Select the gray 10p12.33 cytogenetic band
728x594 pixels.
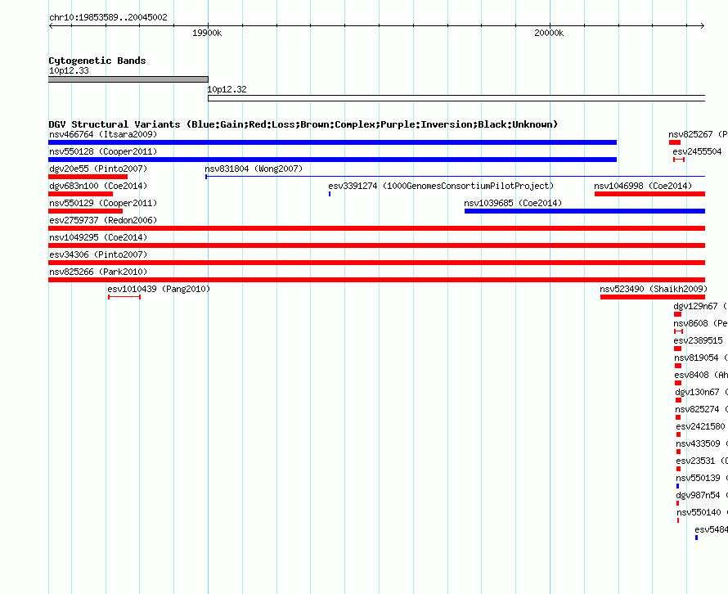[x=128, y=79]
